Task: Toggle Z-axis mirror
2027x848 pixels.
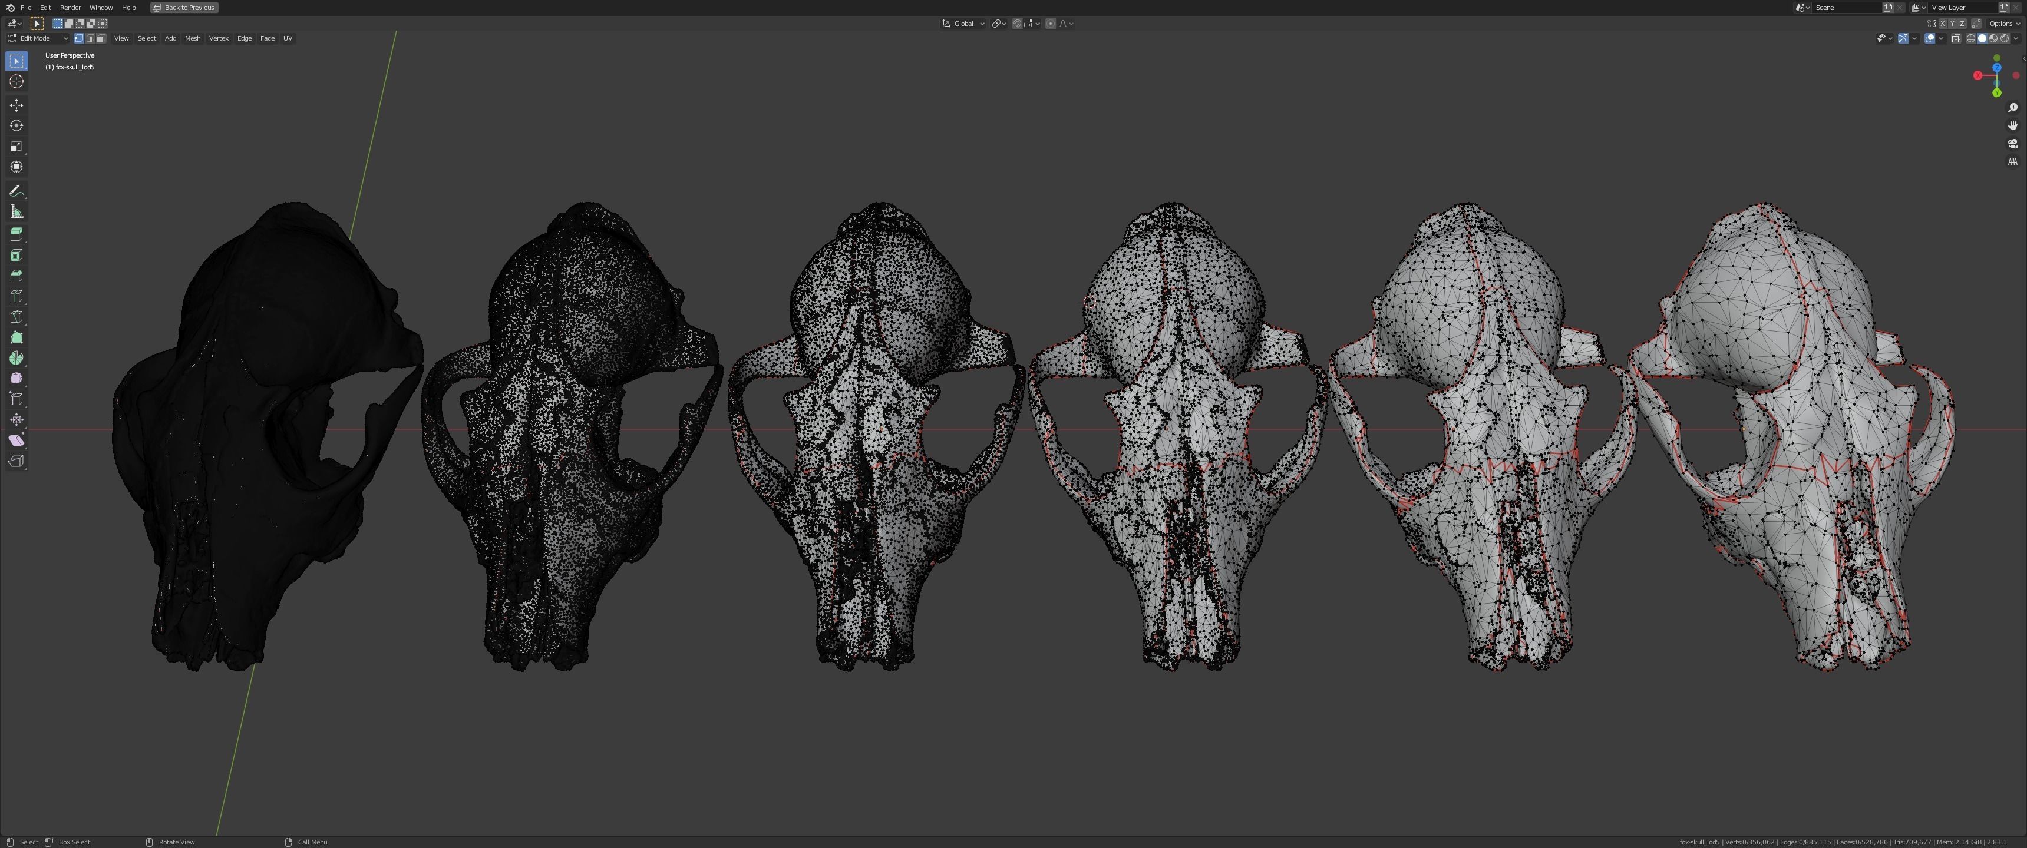Action: tap(1962, 24)
